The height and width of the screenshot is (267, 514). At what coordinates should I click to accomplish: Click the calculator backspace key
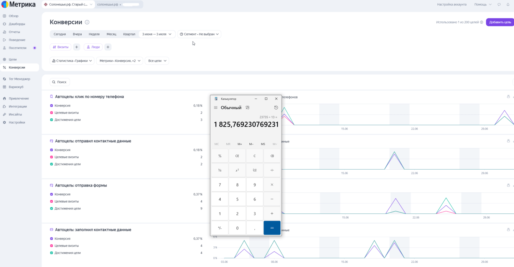pyautogui.click(x=272, y=156)
